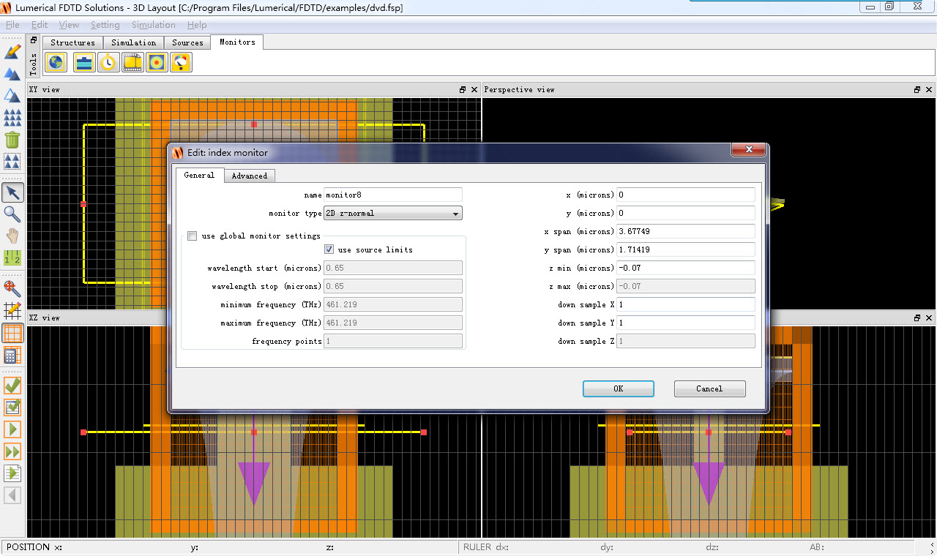
Task: Uncheck use source limits checkbox
Action: point(329,249)
